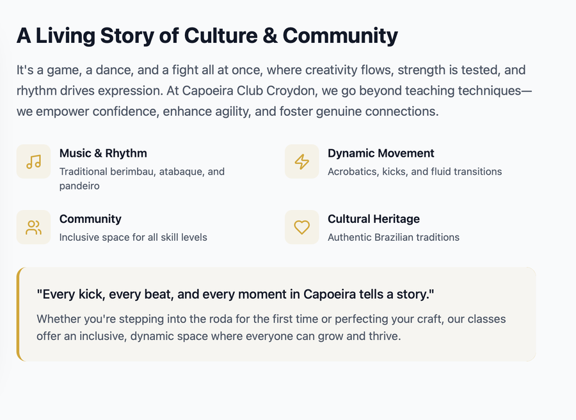This screenshot has width=576, height=420.
Task: Click the paragraph about stepping into the roda
Action: click(x=271, y=327)
